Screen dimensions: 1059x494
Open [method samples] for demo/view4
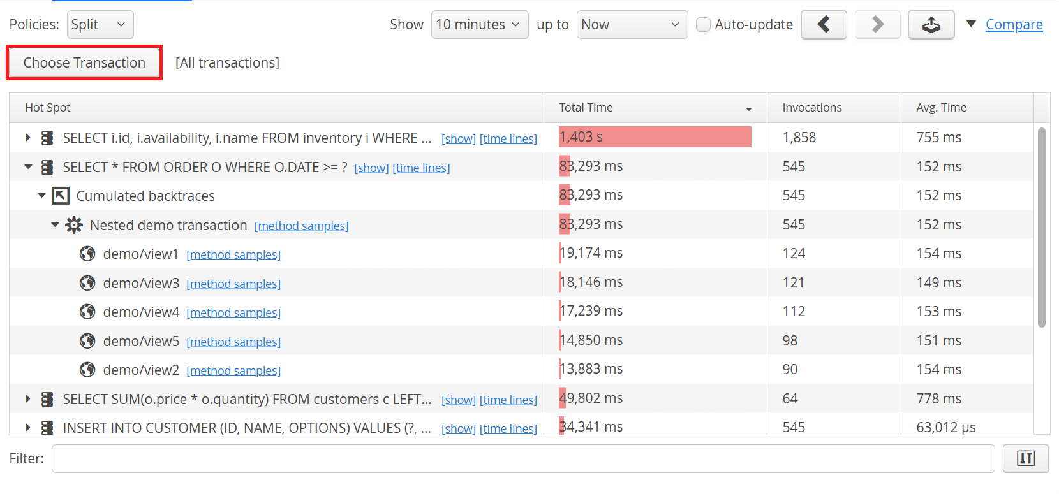pyautogui.click(x=233, y=312)
